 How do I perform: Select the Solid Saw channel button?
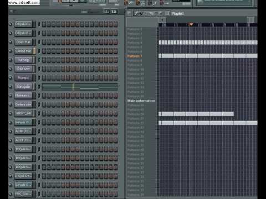click(23, 69)
